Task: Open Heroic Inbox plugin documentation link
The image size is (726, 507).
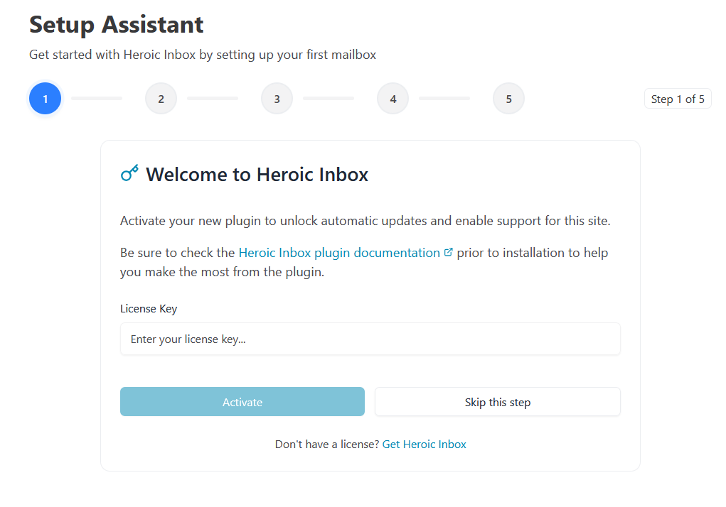Action: [x=339, y=253]
